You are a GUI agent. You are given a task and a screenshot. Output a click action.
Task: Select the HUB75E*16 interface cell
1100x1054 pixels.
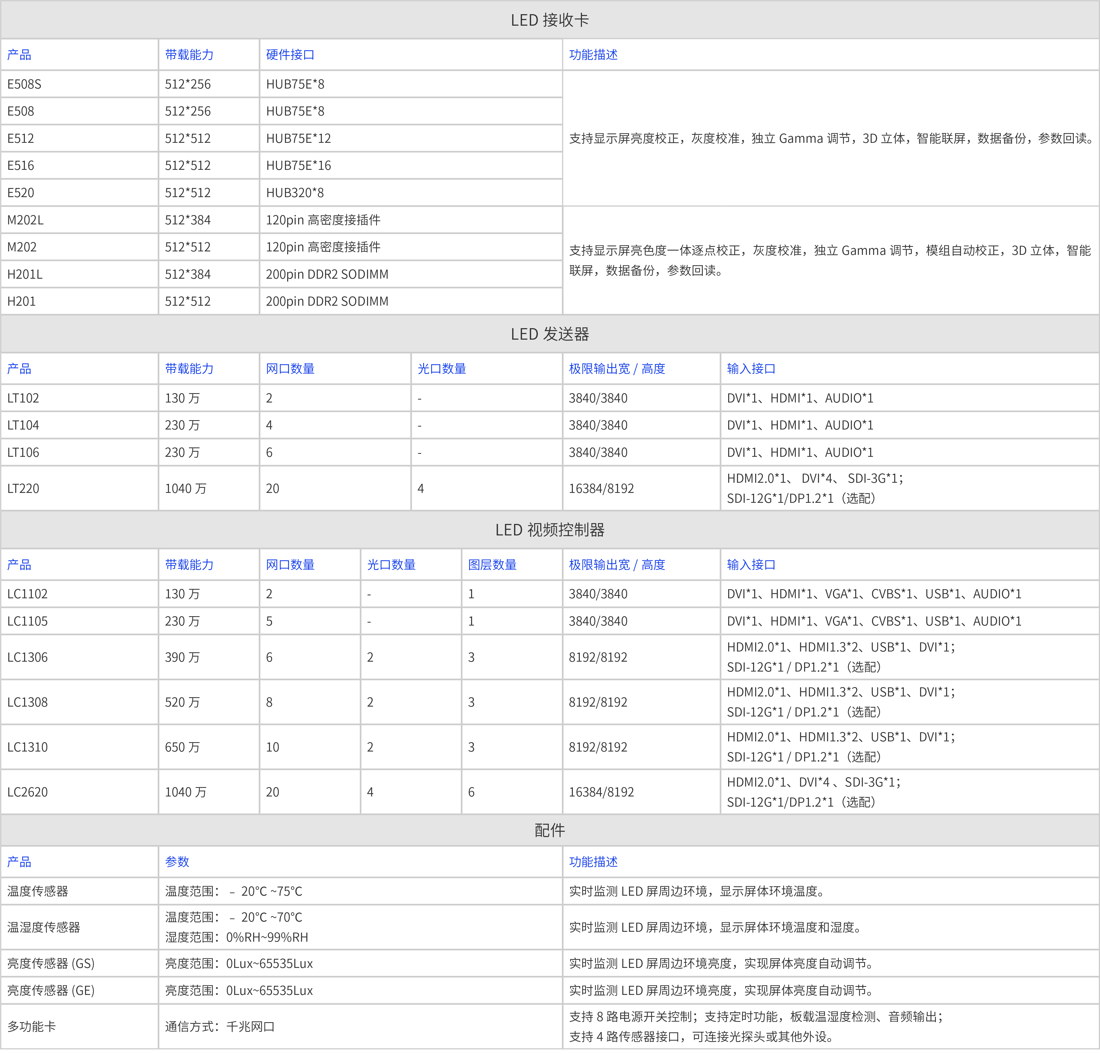[x=411, y=166]
